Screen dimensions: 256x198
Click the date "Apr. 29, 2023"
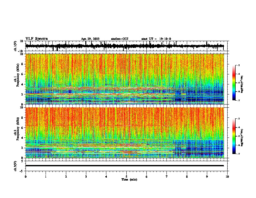coord(90,39)
